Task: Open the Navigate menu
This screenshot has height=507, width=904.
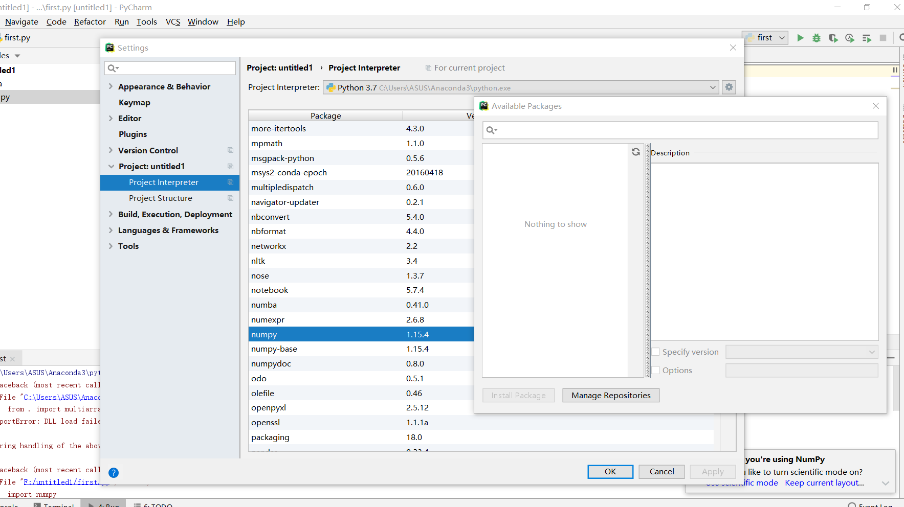Action: pyautogui.click(x=21, y=21)
